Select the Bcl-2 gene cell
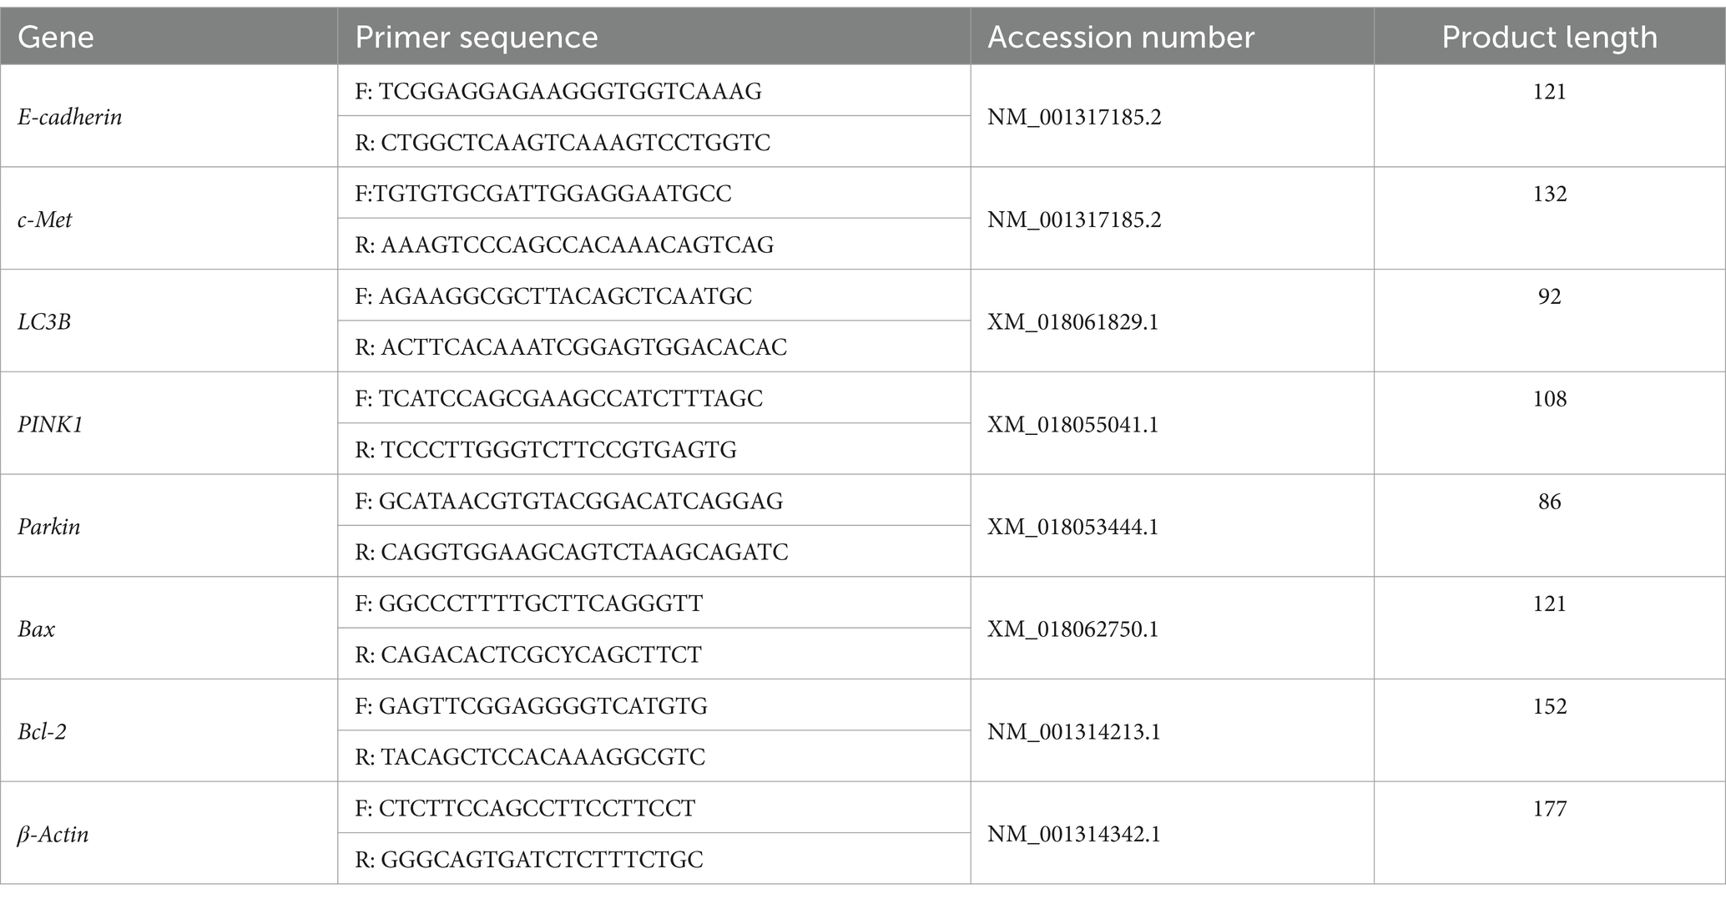Viewport: 1726px width, 899px height. point(43,732)
